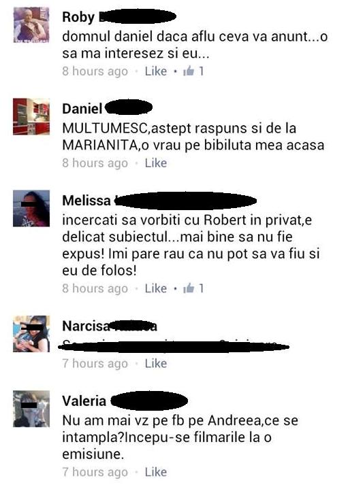Open Narcisa's profile picture
Viewport: 348px width, 493px height.
click(x=31, y=334)
